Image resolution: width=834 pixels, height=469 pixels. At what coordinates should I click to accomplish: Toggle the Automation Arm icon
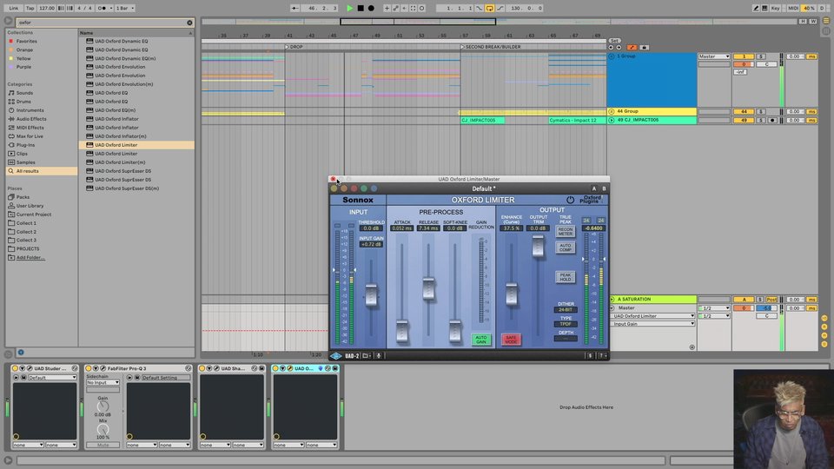[396, 8]
